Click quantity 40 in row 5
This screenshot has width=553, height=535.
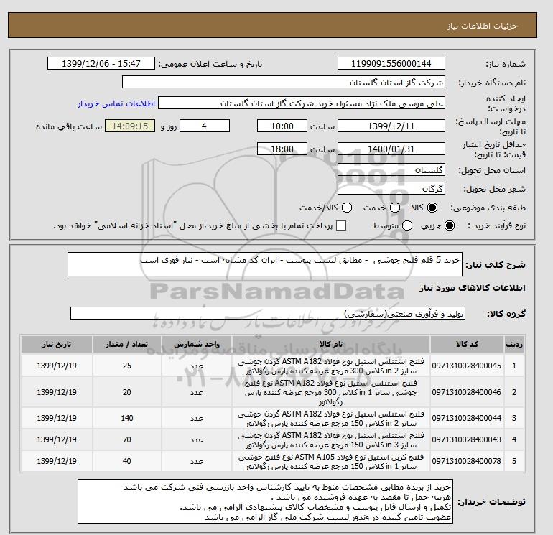[x=127, y=461]
